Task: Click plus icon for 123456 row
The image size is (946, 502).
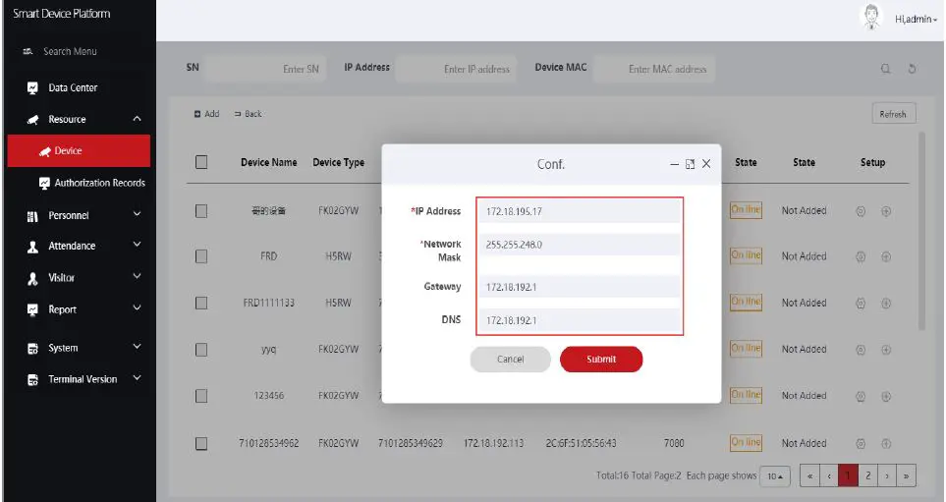Action: [x=886, y=397]
